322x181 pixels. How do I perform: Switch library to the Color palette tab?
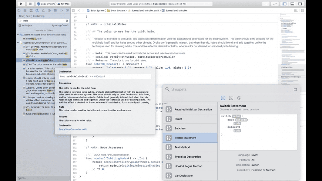239,98
